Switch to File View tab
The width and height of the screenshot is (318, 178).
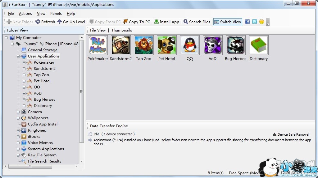pos(98,30)
